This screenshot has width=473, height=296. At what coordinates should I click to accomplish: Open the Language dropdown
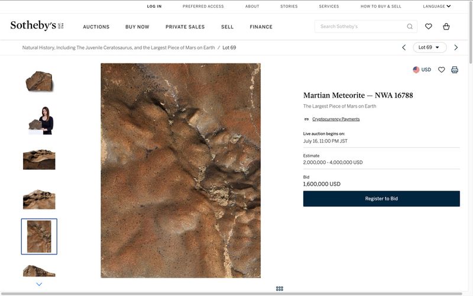(x=436, y=7)
